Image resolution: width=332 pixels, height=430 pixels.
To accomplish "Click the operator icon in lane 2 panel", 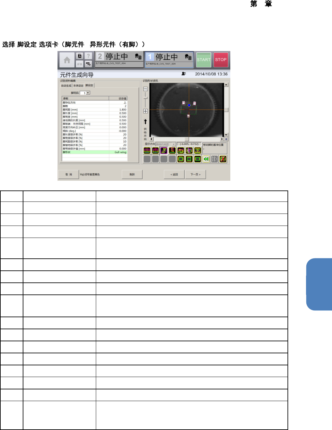I will [x=138, y=57].
